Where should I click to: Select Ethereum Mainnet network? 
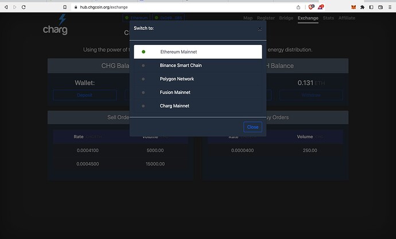[x=198, y=52]
